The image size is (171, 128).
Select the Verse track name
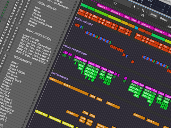[x=37, y=11]
